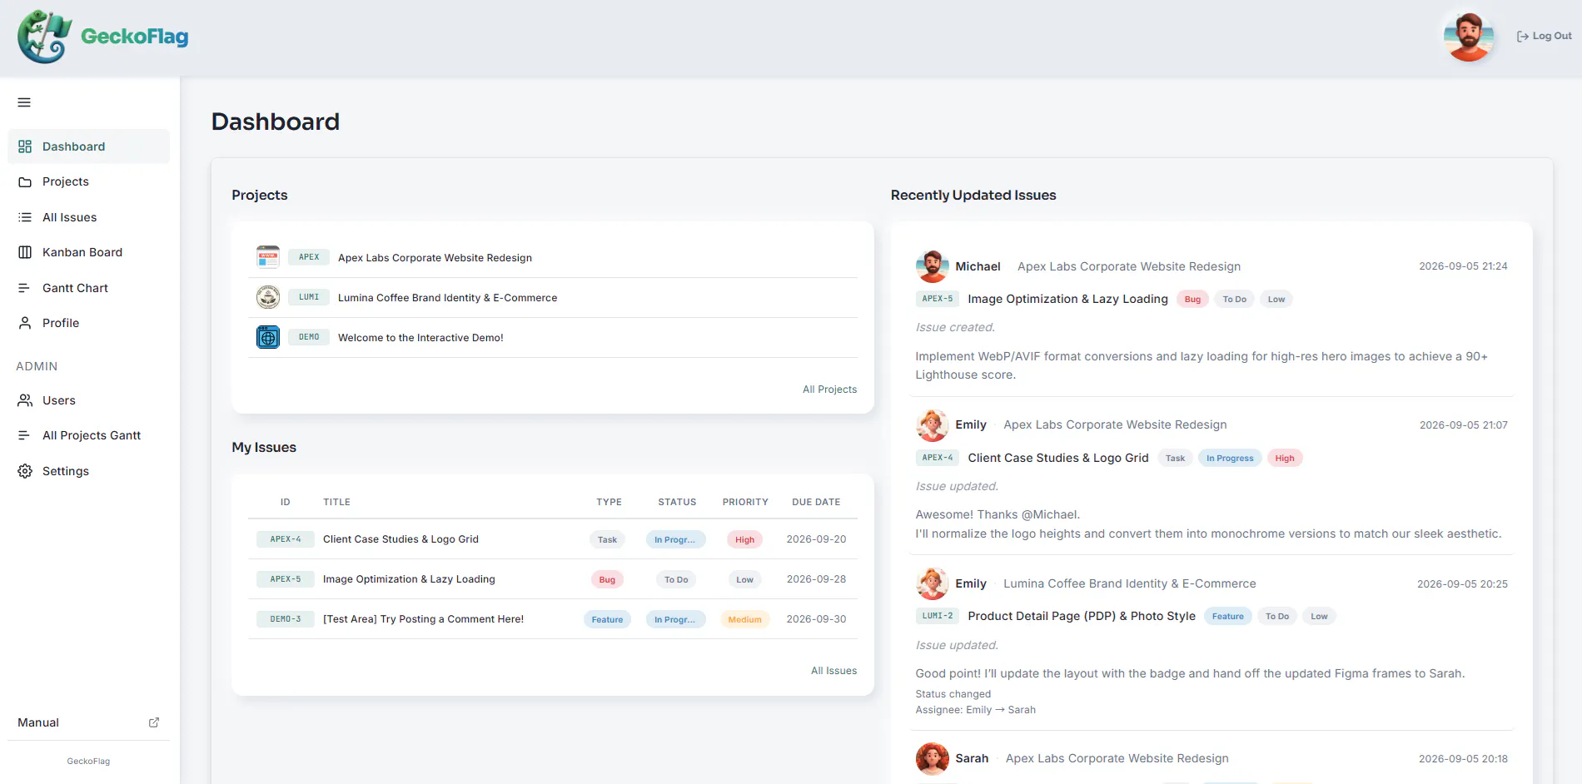Open Lumina Coffee Brand Identity & E-Commerce project

pyautogui.click(x=447, y=298)
